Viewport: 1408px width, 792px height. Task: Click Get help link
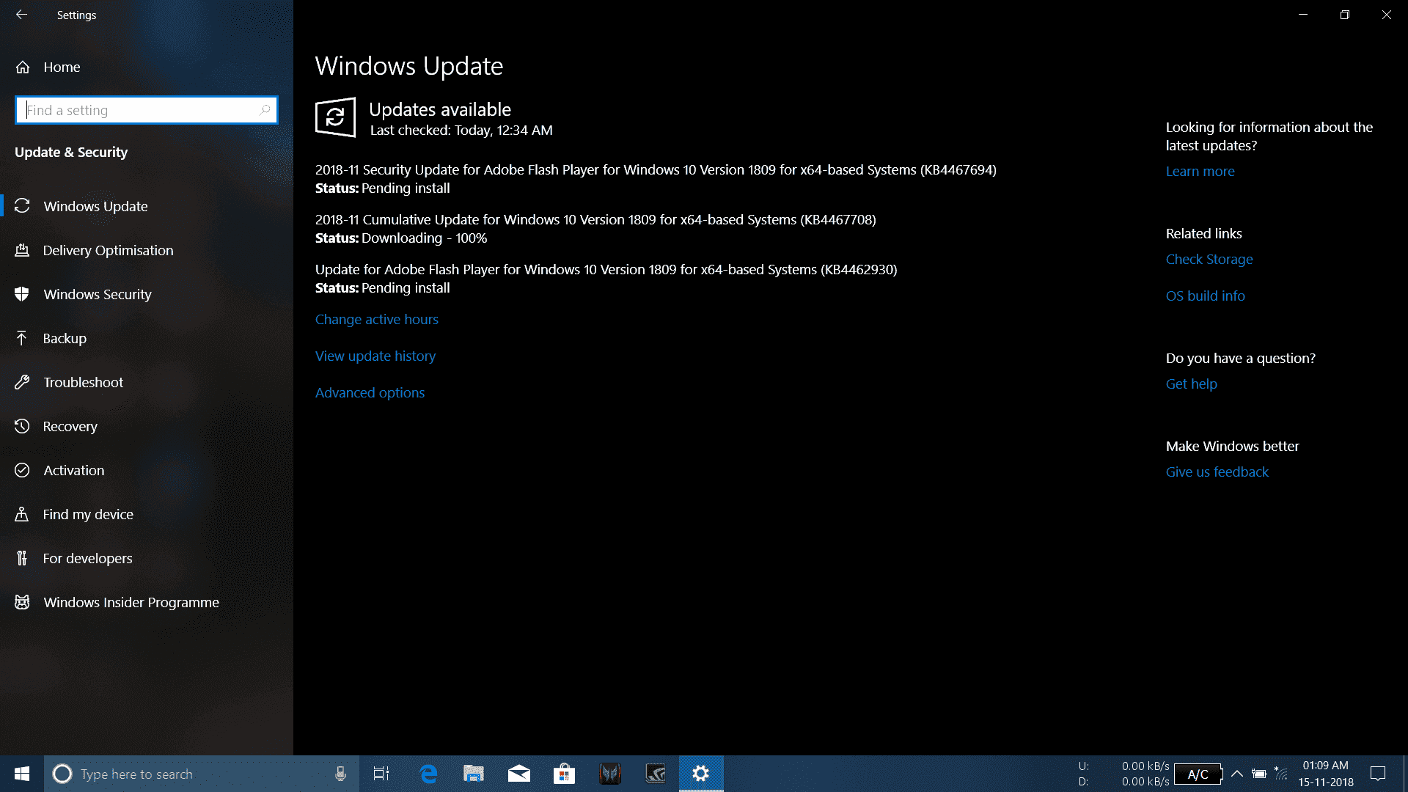click(x=1191, y=384)
